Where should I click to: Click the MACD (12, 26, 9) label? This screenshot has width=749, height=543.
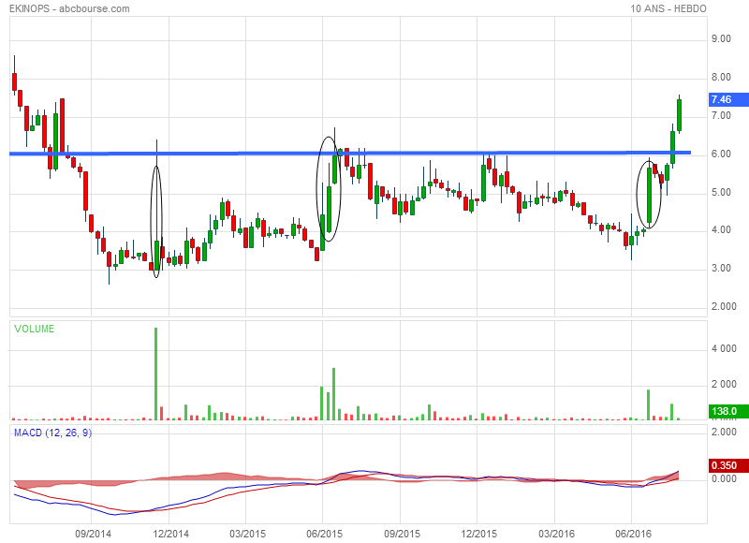[x=52, y=433]
